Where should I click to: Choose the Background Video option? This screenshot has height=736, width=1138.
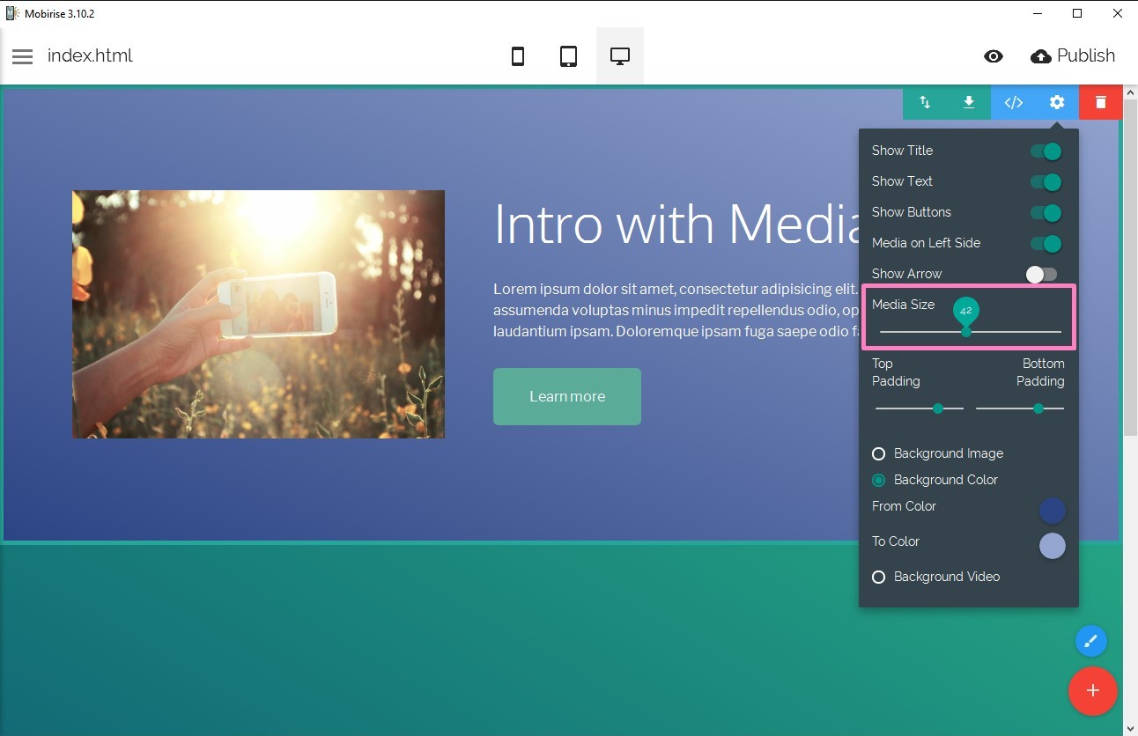coord(878,577)
